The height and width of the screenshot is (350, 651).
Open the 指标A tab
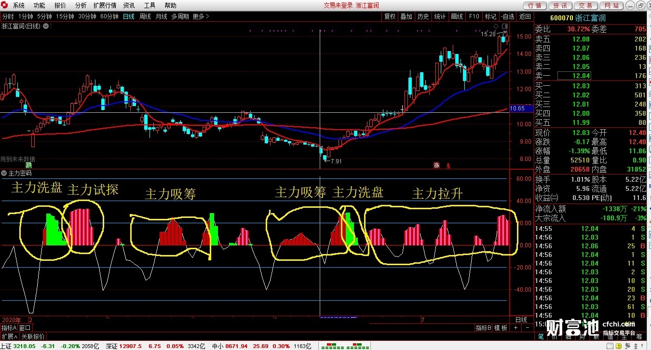9,328
